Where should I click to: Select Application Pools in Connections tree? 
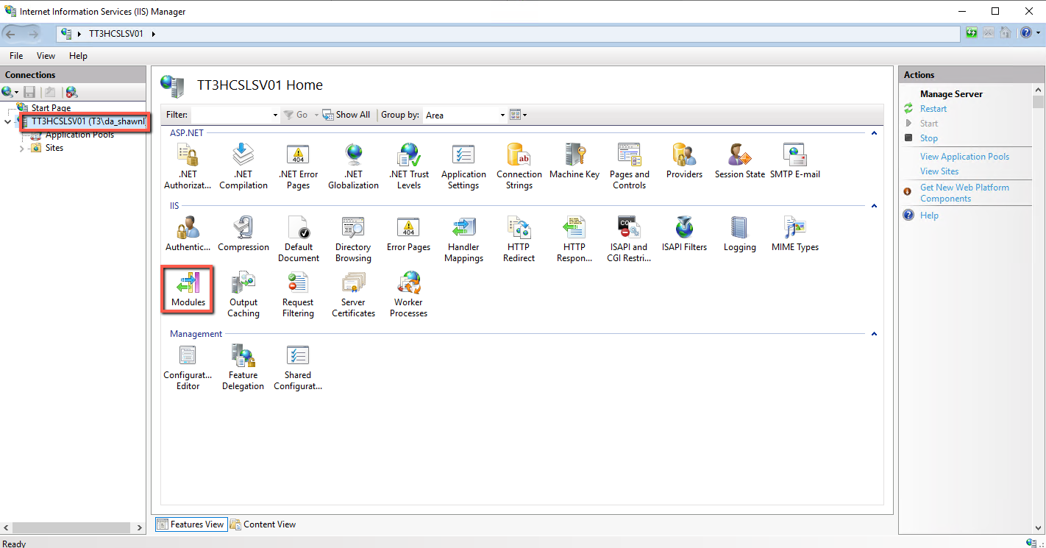[79, 135]
